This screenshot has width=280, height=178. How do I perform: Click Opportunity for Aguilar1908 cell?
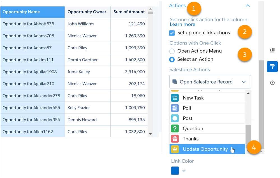[32, 72]
